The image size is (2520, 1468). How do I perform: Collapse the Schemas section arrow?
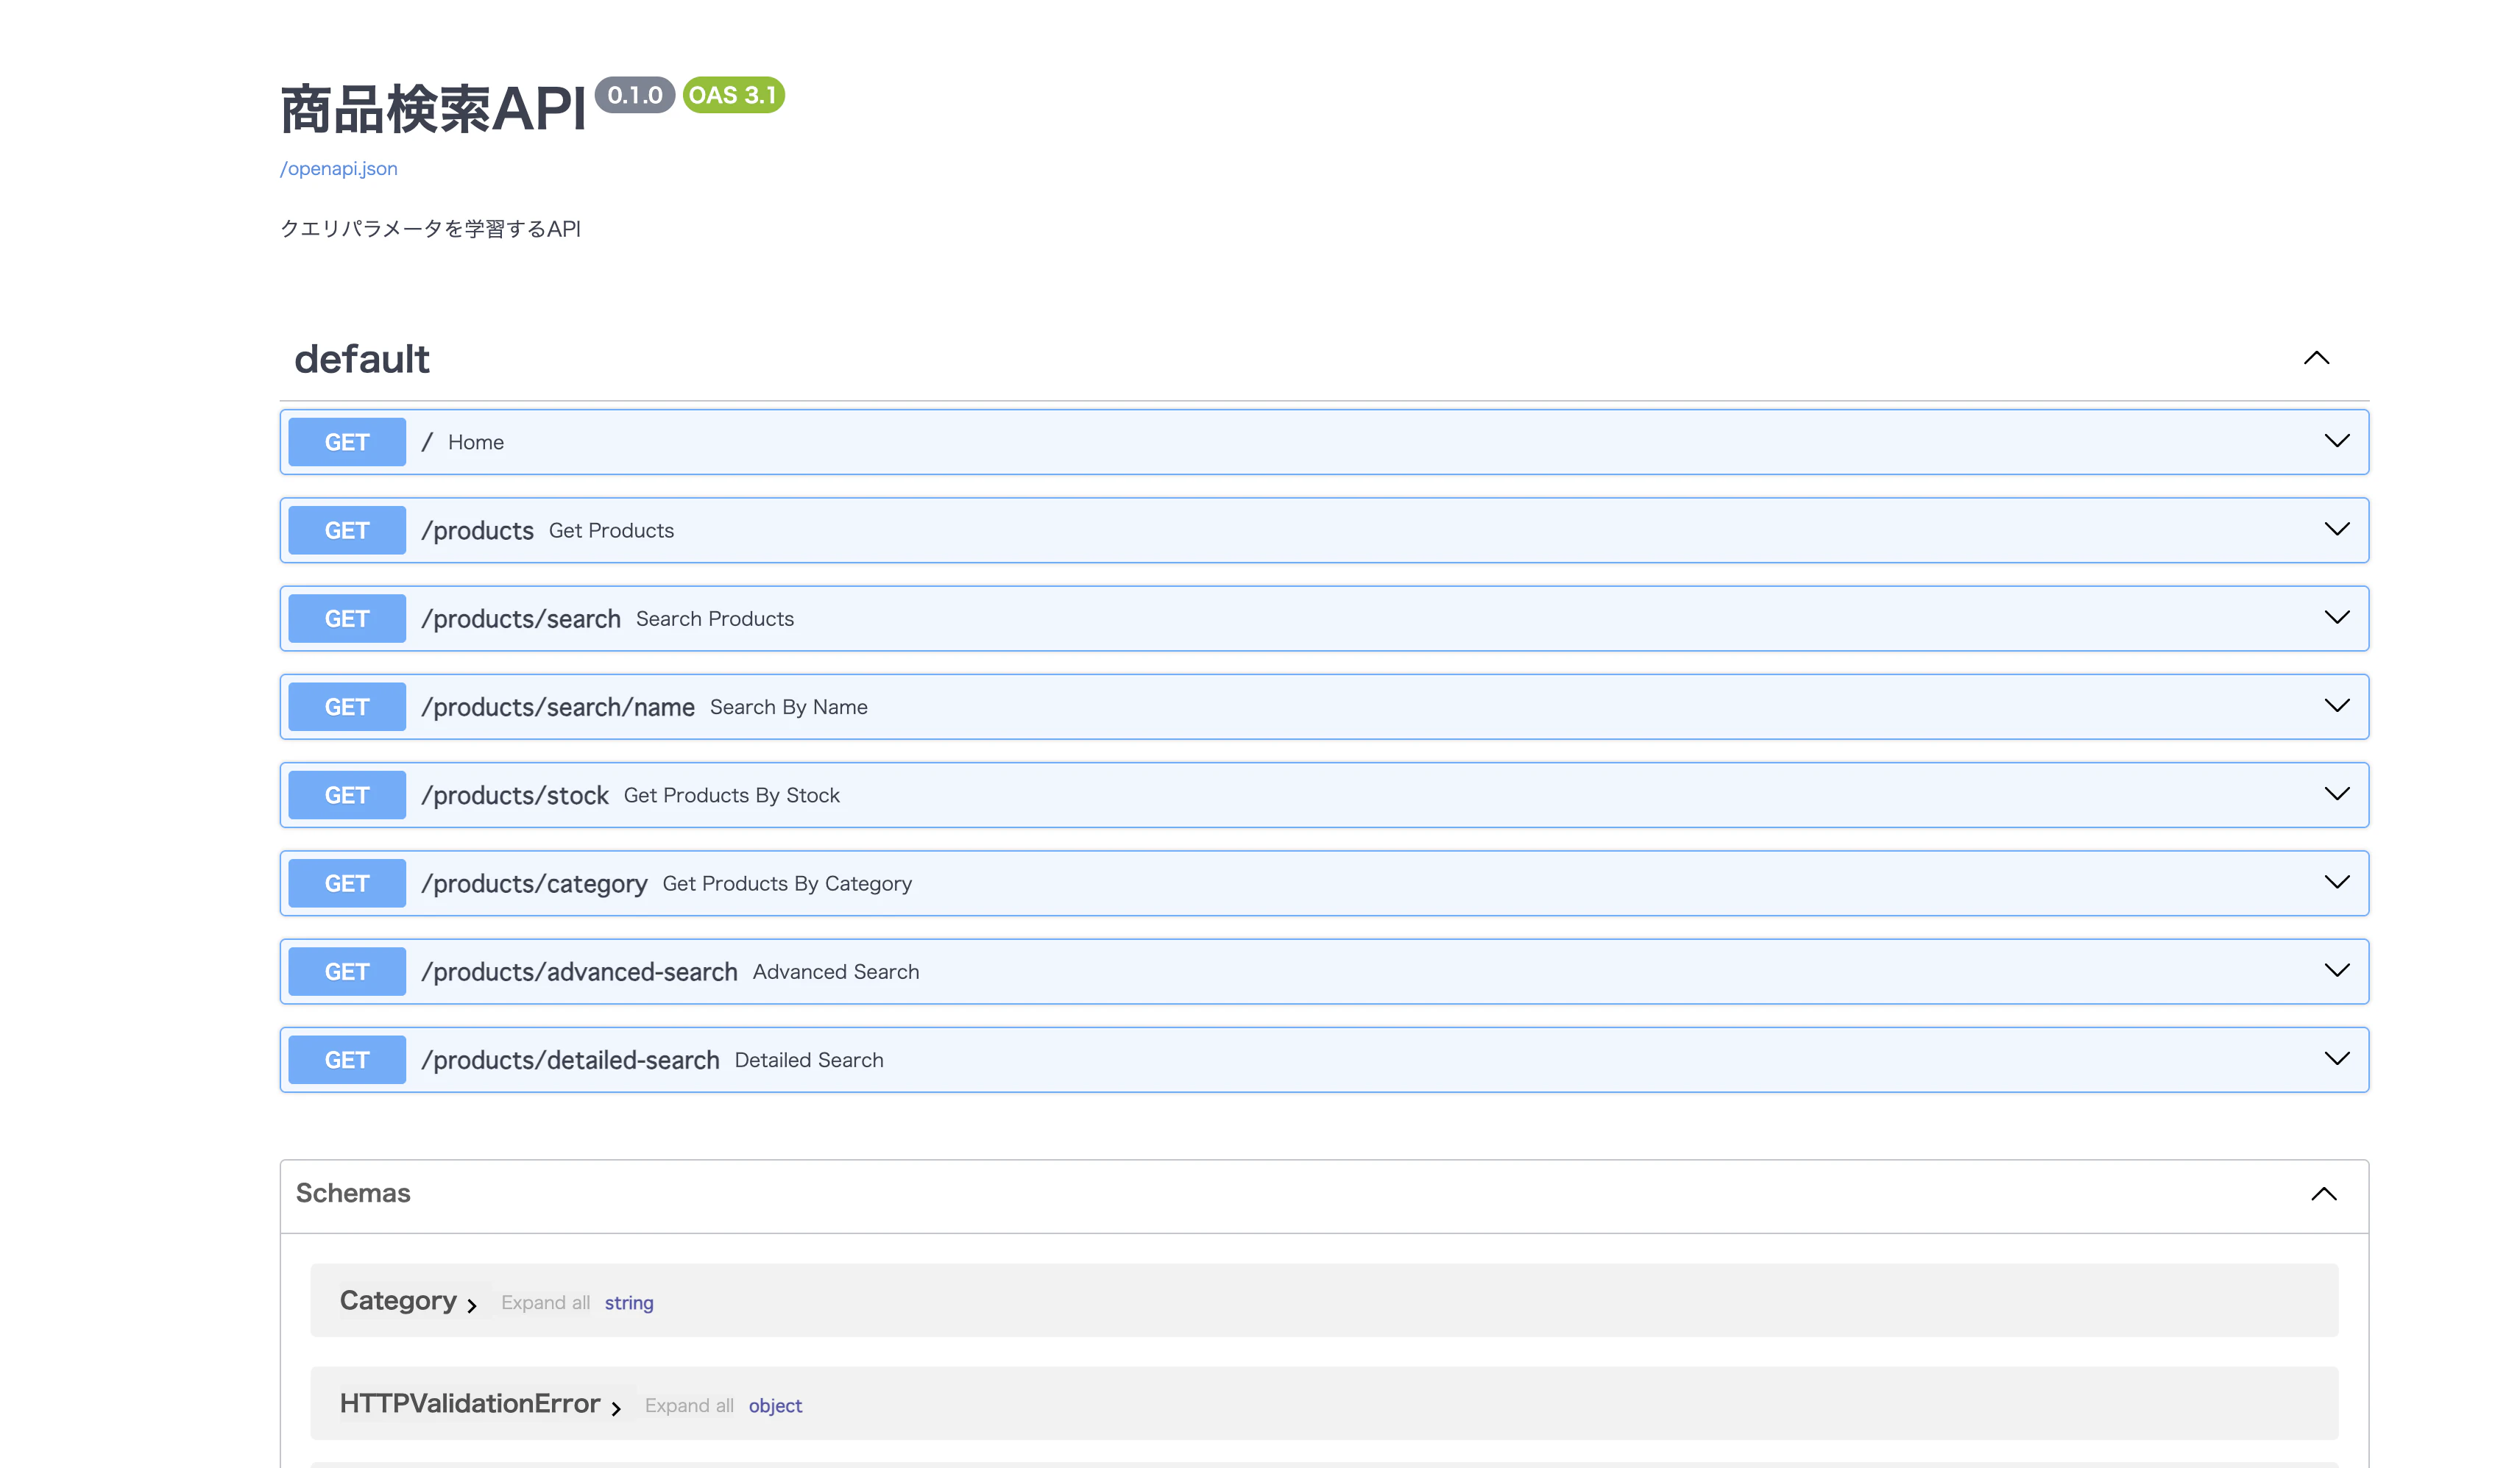tap(2323, 1194)
